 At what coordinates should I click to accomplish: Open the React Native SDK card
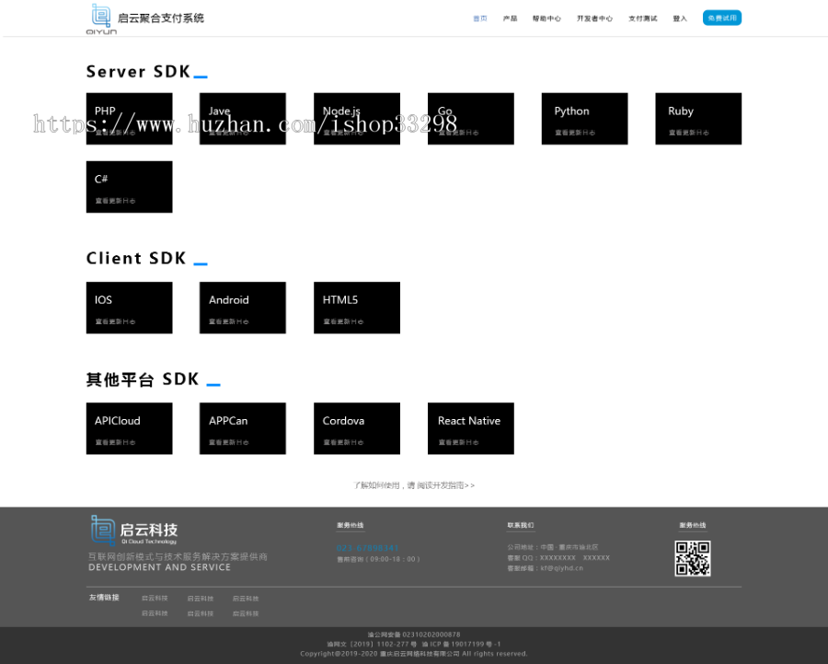(x=471, y=429)
